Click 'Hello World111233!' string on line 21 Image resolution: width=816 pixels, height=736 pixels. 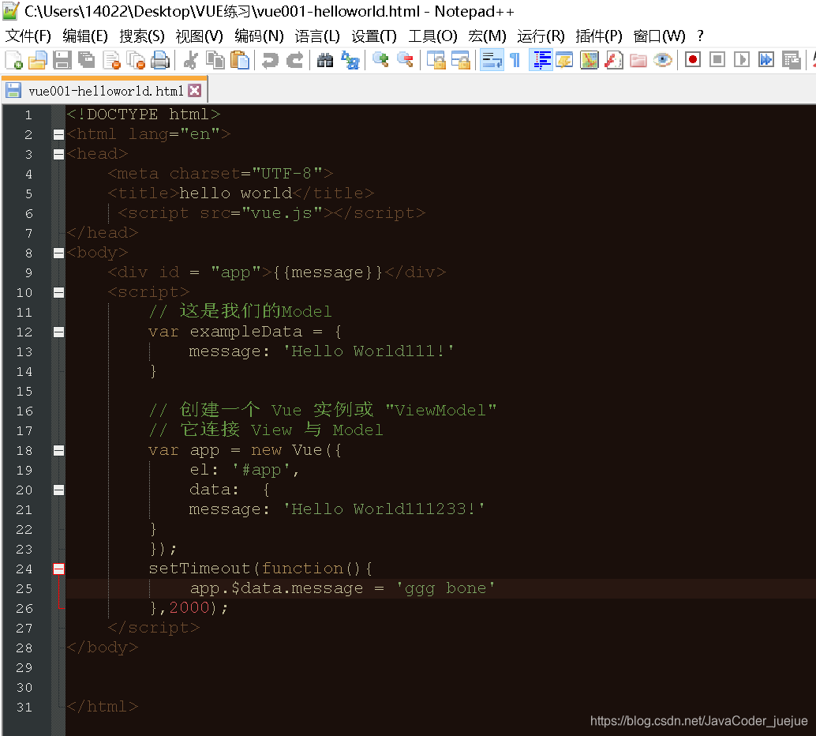click(x=384, y=509)
